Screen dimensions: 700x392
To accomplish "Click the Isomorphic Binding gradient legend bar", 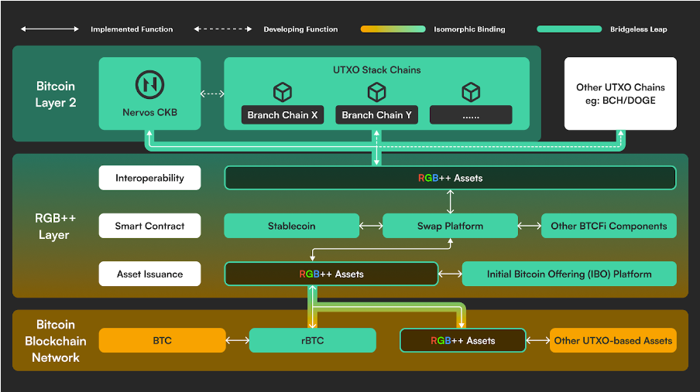I will (393, 29).
